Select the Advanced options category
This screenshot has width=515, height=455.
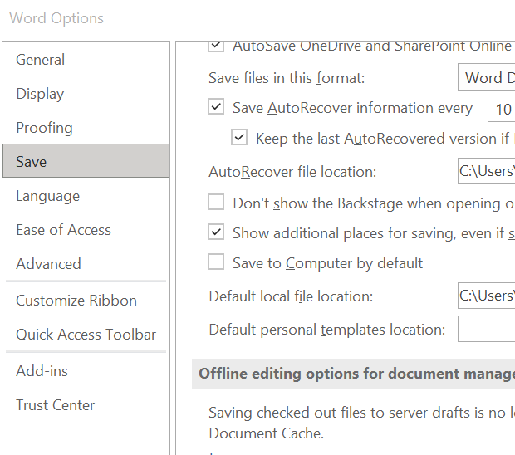point(48,264)
